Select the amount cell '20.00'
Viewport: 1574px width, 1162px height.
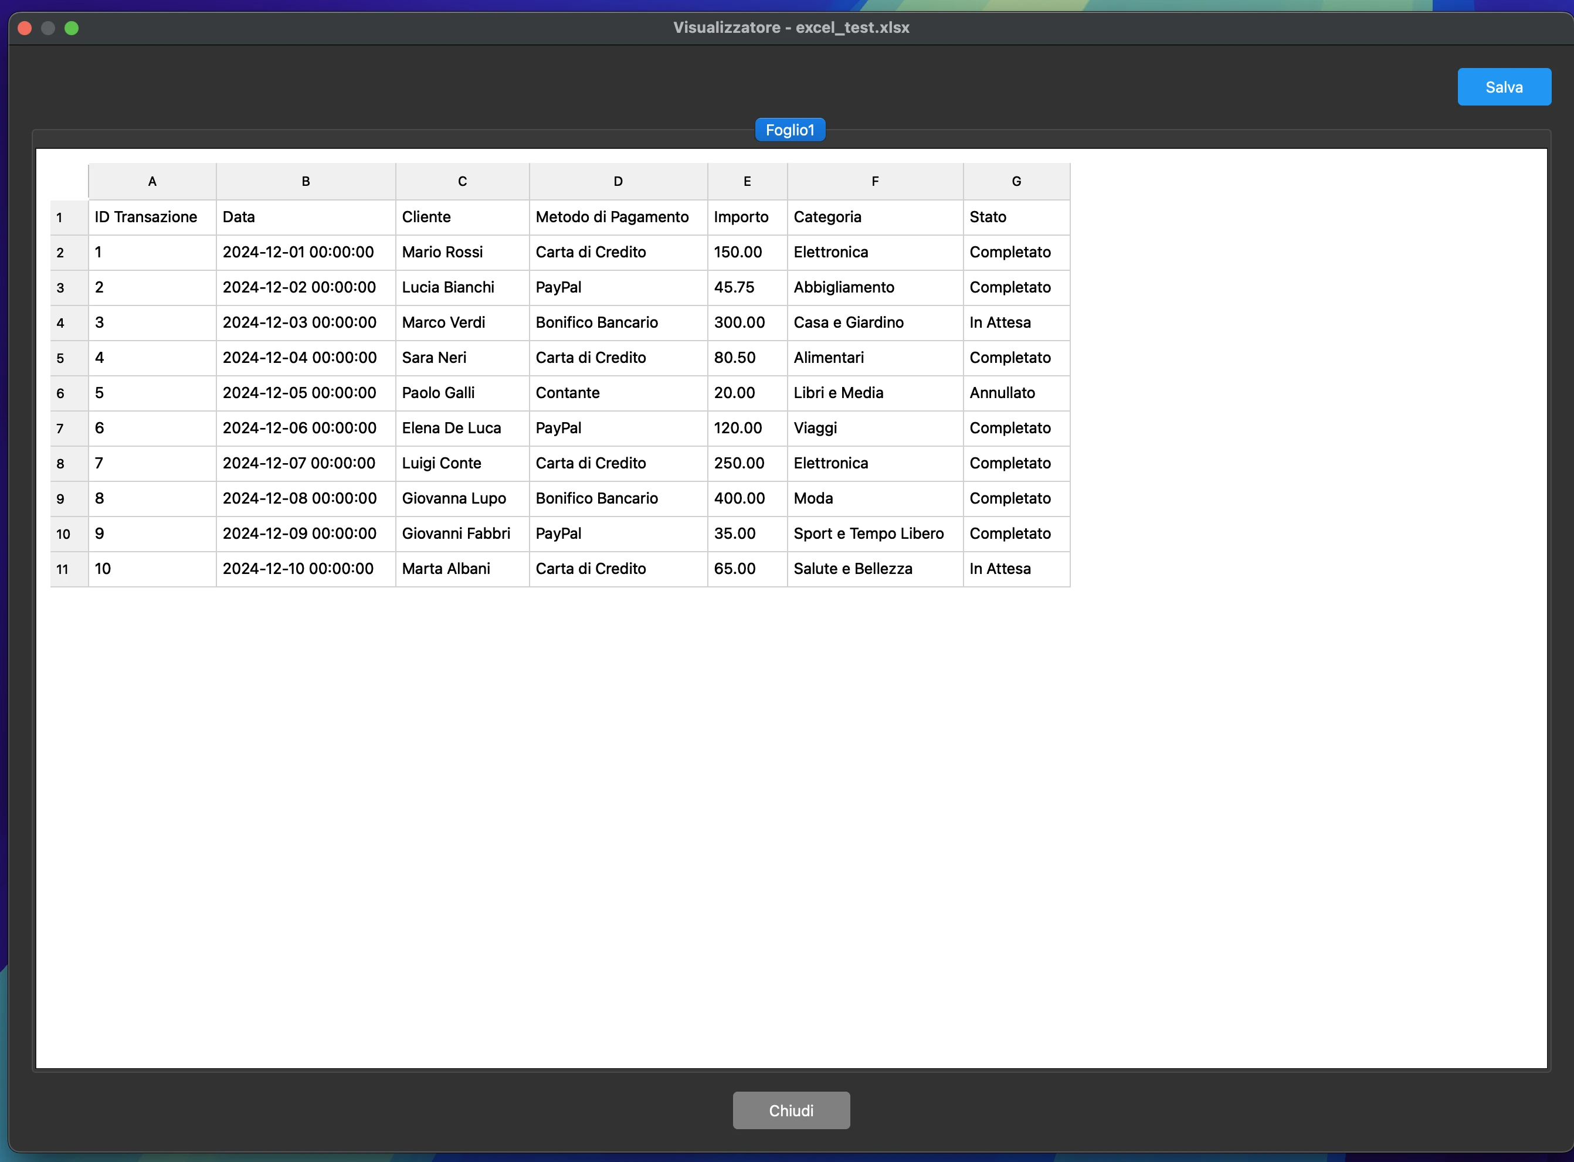tap(747, 392)
